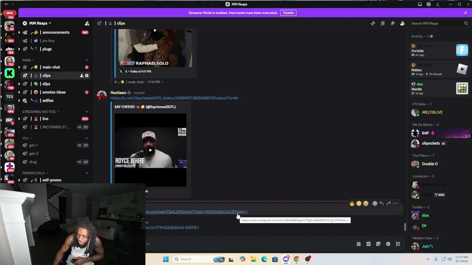Reply to the hovered message
The width and height of the screenshot is (472, 265).
pos(382,203)
